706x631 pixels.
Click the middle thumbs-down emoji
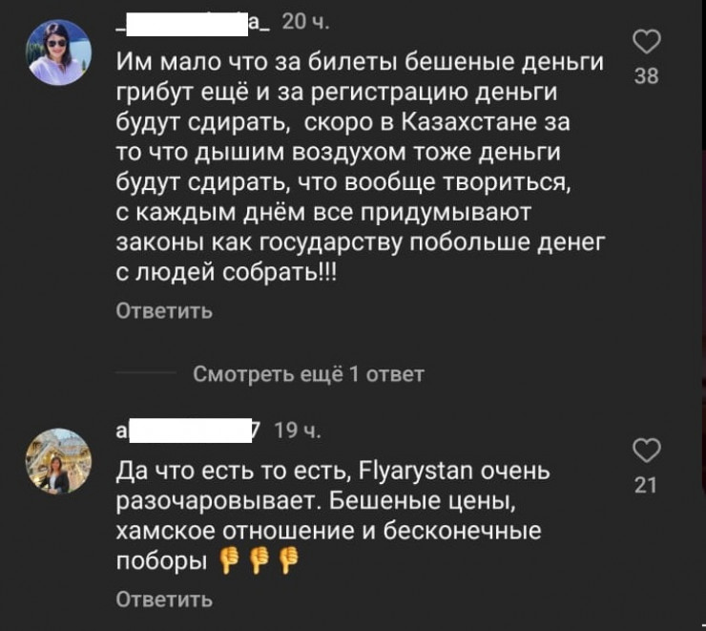click(258, 563)
